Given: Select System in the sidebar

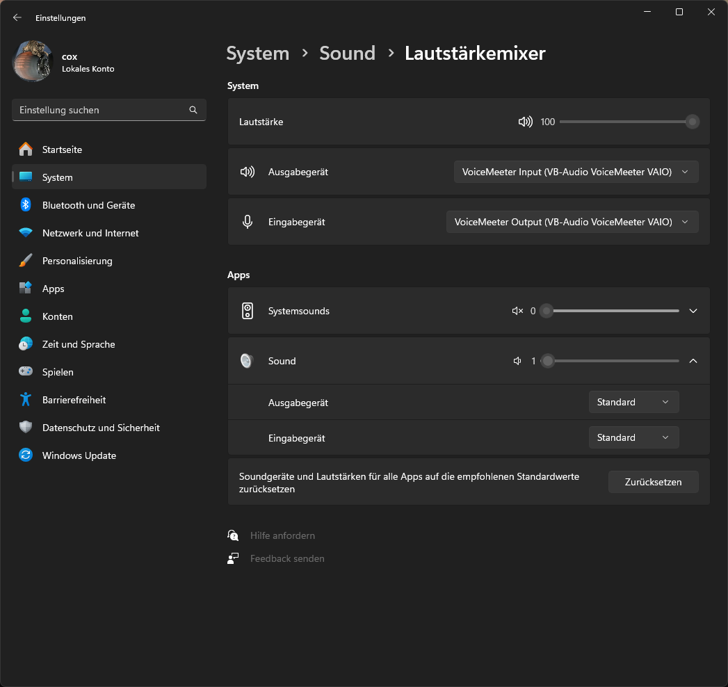Looking at the screenshot, I should tap(109, 177).
